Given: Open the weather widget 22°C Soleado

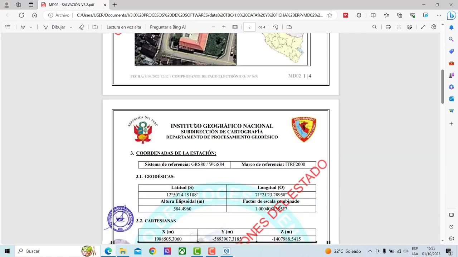Looking at the screenshot, I should (x=343, y=251).
